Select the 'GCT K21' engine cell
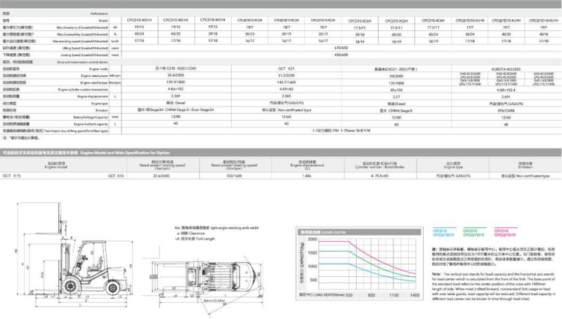This screenshot has height=319, width=562. coord(286,69)
